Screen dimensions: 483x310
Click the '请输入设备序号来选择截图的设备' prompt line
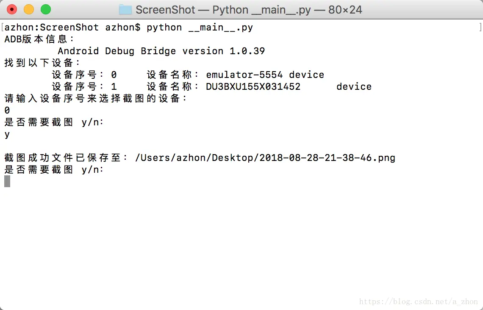[96, 99]
